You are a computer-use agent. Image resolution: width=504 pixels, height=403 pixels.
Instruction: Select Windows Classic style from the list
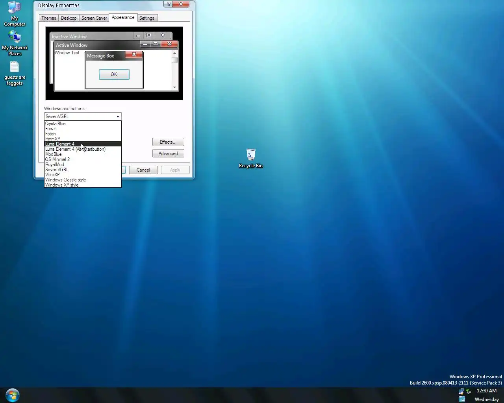(83, 180)
